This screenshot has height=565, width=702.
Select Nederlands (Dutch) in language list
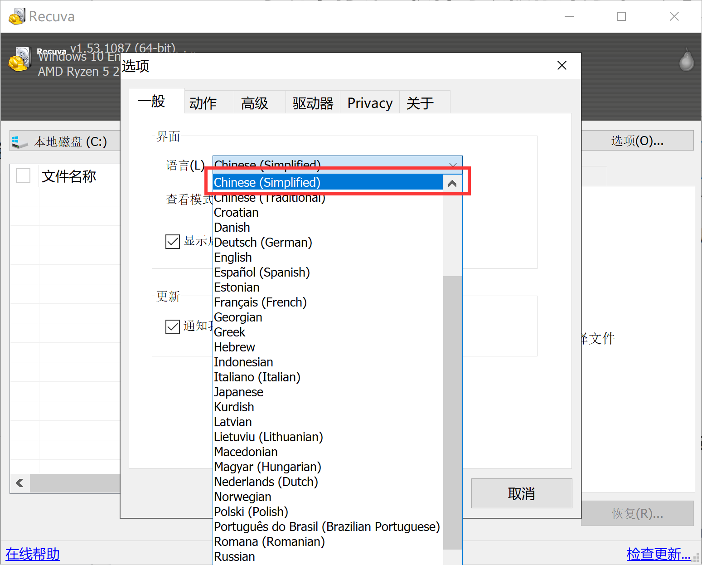pos(328,482)
